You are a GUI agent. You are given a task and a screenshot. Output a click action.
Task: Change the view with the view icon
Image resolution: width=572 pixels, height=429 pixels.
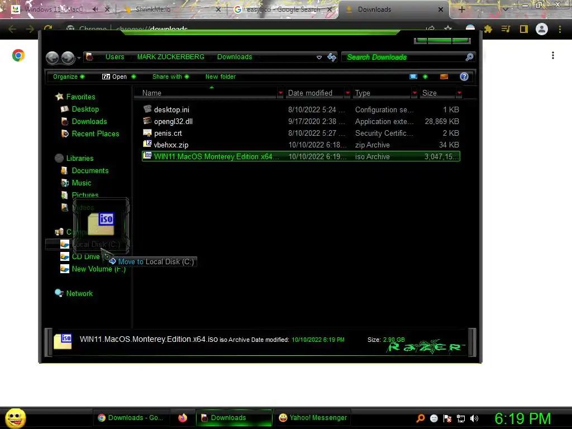(x=413, y=77)
